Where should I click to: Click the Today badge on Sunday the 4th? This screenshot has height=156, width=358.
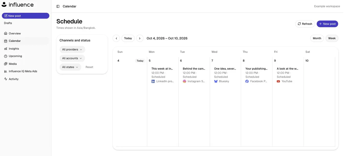tap(140, 61)
